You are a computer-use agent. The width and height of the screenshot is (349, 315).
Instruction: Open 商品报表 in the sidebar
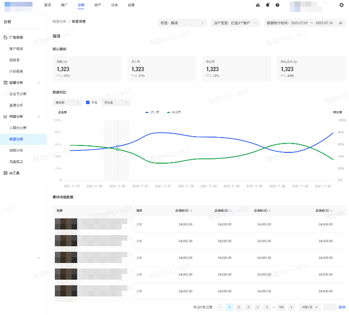[x=16, y=162]
